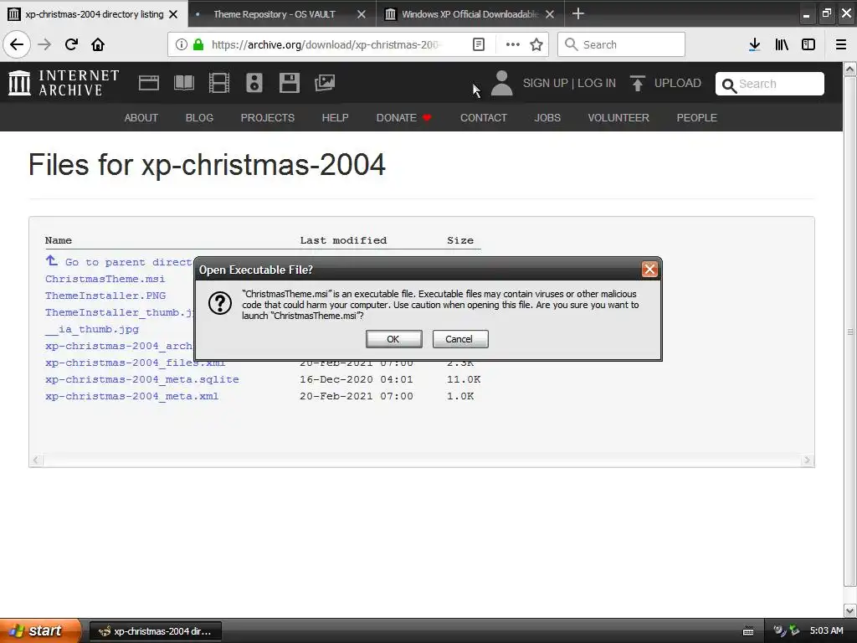Click the upload arrow icon

[x=637, y=83]
